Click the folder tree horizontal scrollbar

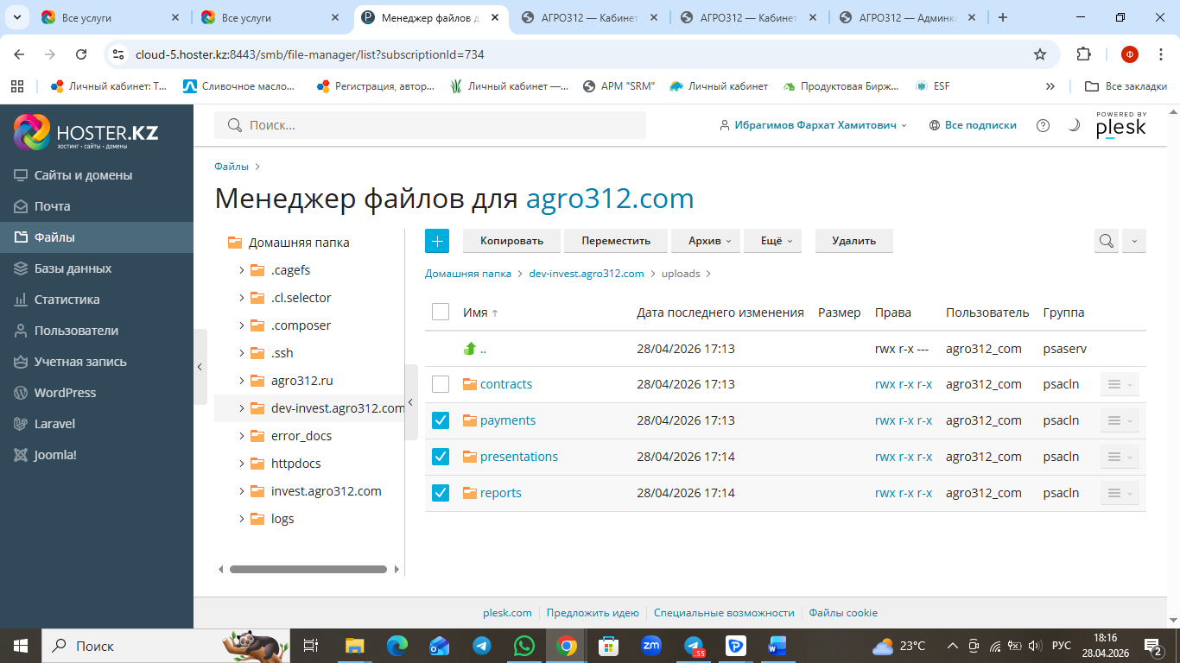pos(308,569)
